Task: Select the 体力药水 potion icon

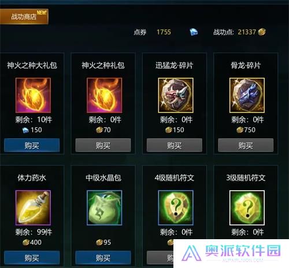Action: click(x=33, y=207)
